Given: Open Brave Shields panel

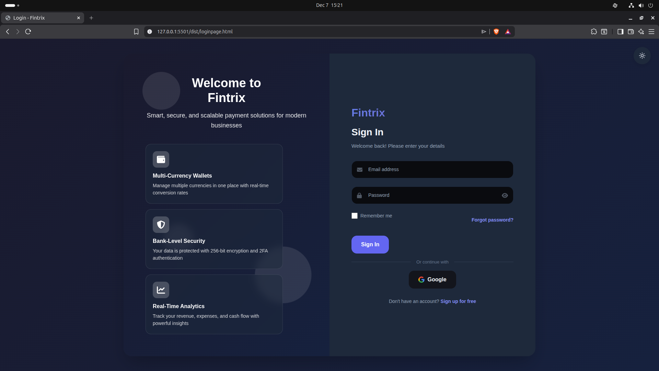Looking at the screenshot, I should [x=496, y=31].
